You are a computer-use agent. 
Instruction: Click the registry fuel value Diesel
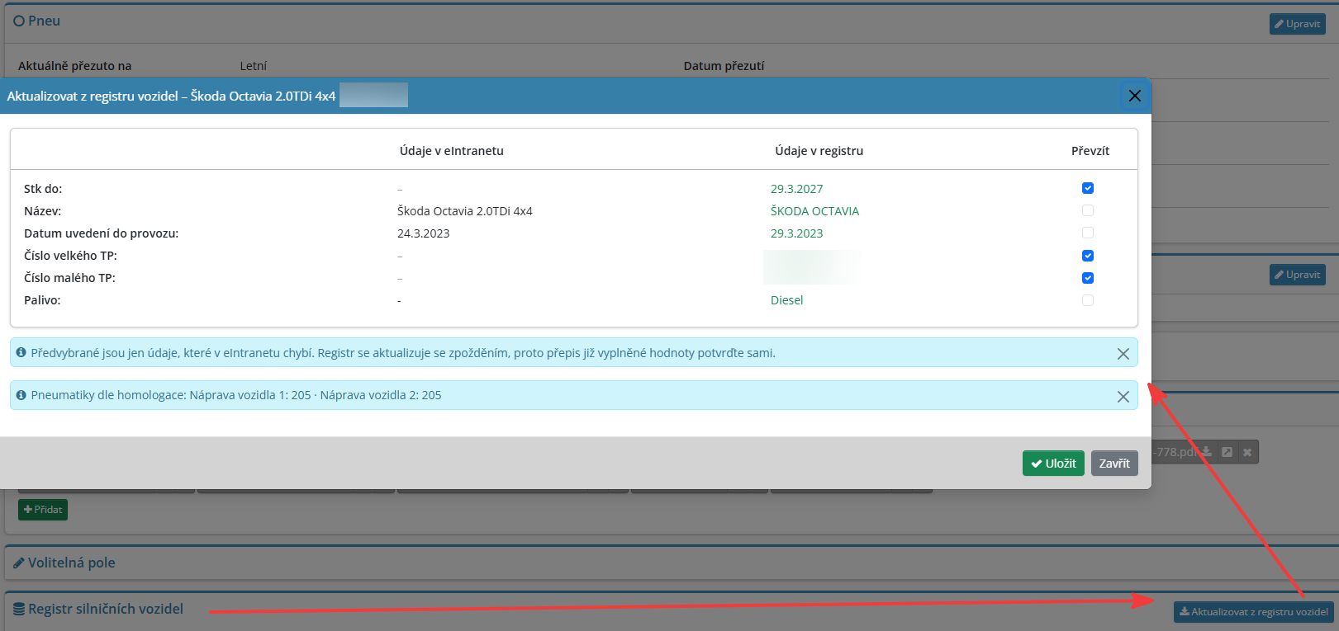[786, 300]
